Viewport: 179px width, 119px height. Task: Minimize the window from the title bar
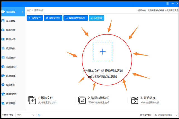point(173,4)
